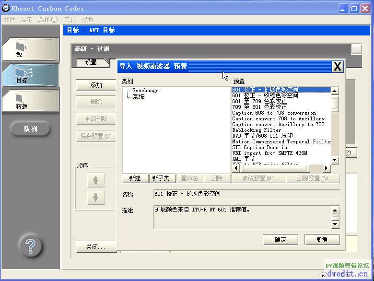Click the 修改预置(M) button
This screenshot has width=374, height=281.
pyautogui.click(x=258, y=178)
